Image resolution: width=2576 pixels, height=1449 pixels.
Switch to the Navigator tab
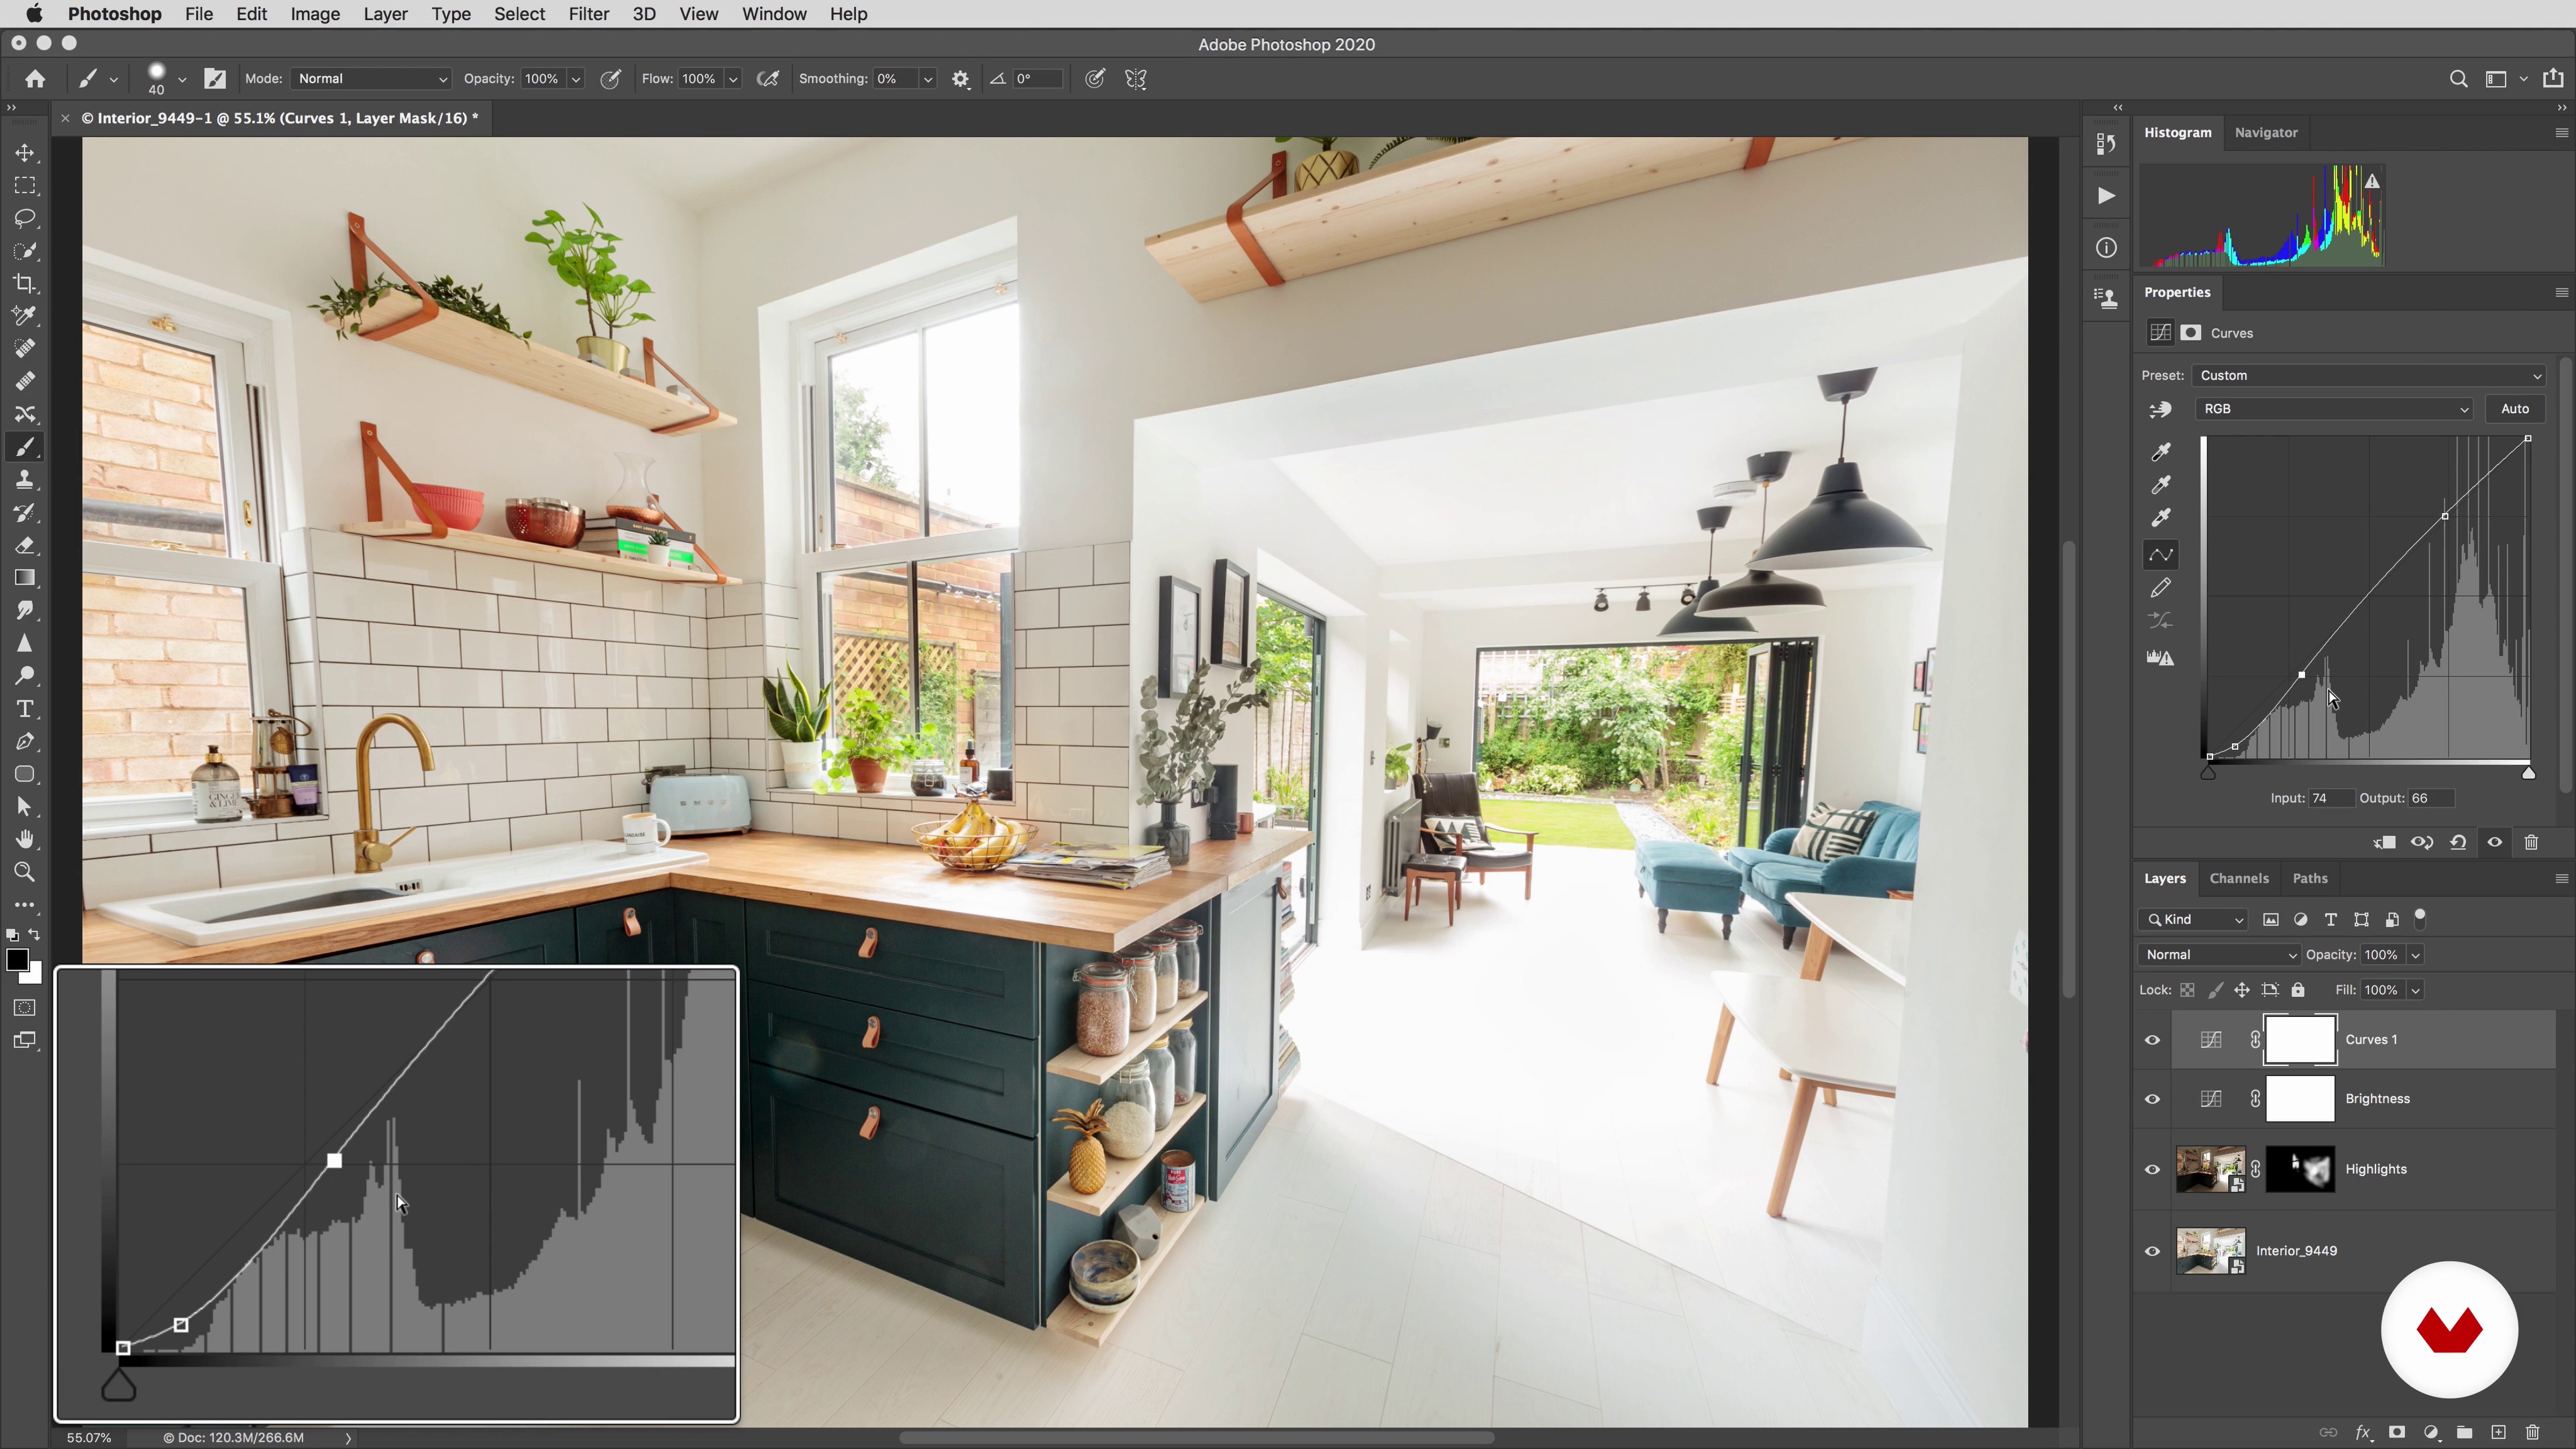tap(2266, 132)
